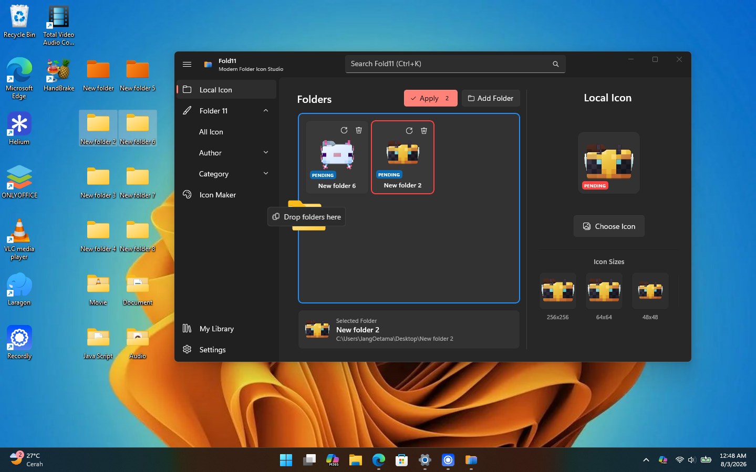Collapse the Folder 11 section
This screenshot has height=472, width=756.
tap(266, 111)
